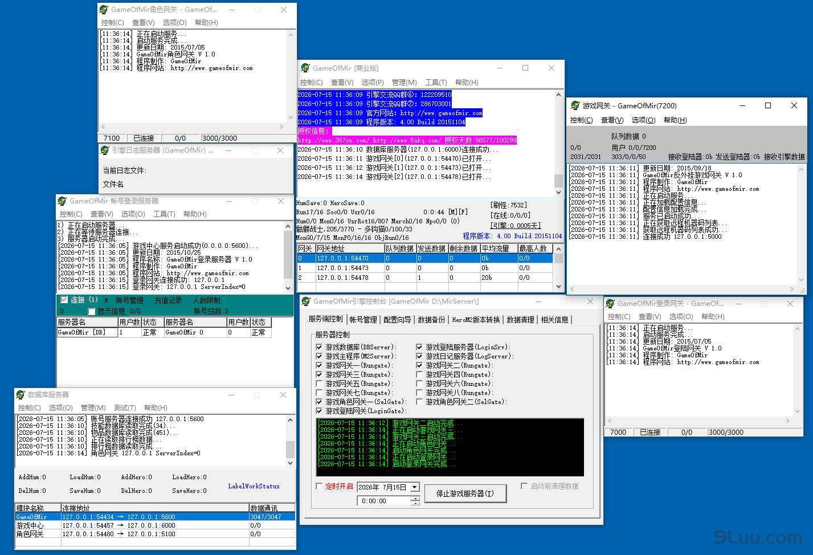Click right scroll arrow in 角色网关 log
The image size is (813, 555).
283,127
